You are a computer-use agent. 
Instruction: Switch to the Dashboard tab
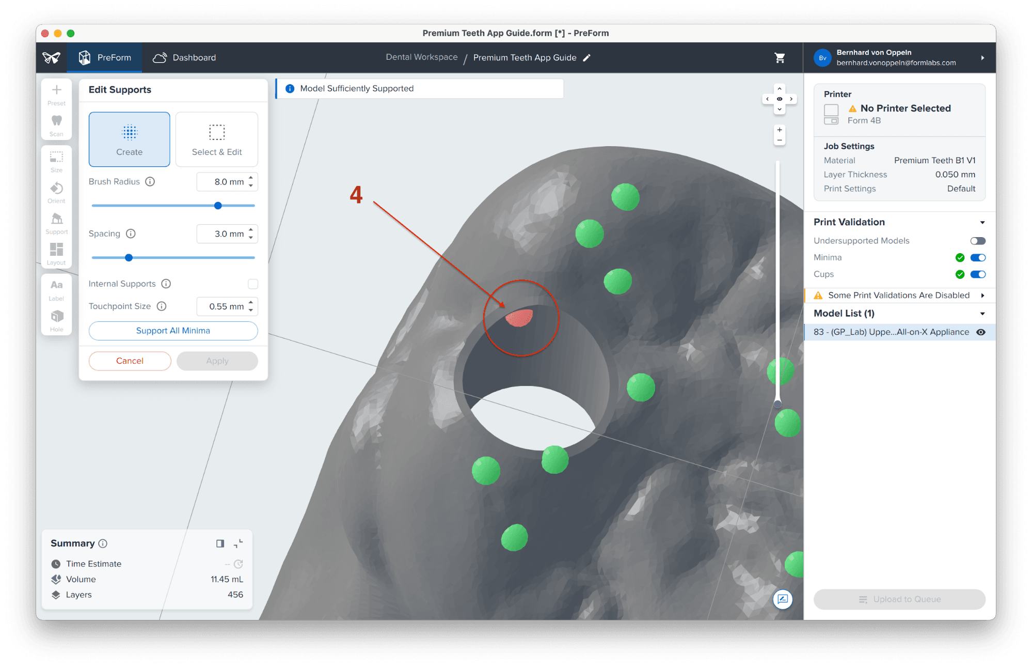(x=185, y=58)
